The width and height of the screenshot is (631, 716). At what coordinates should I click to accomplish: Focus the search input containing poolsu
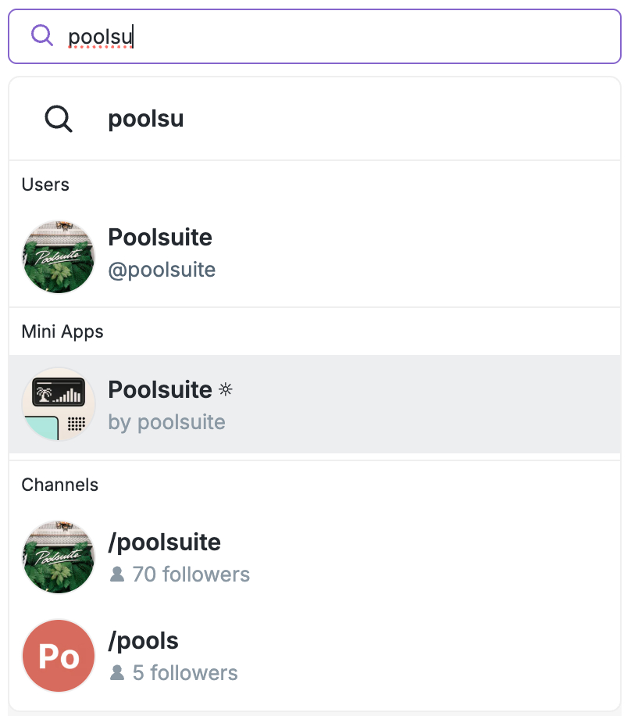[351, 36]
